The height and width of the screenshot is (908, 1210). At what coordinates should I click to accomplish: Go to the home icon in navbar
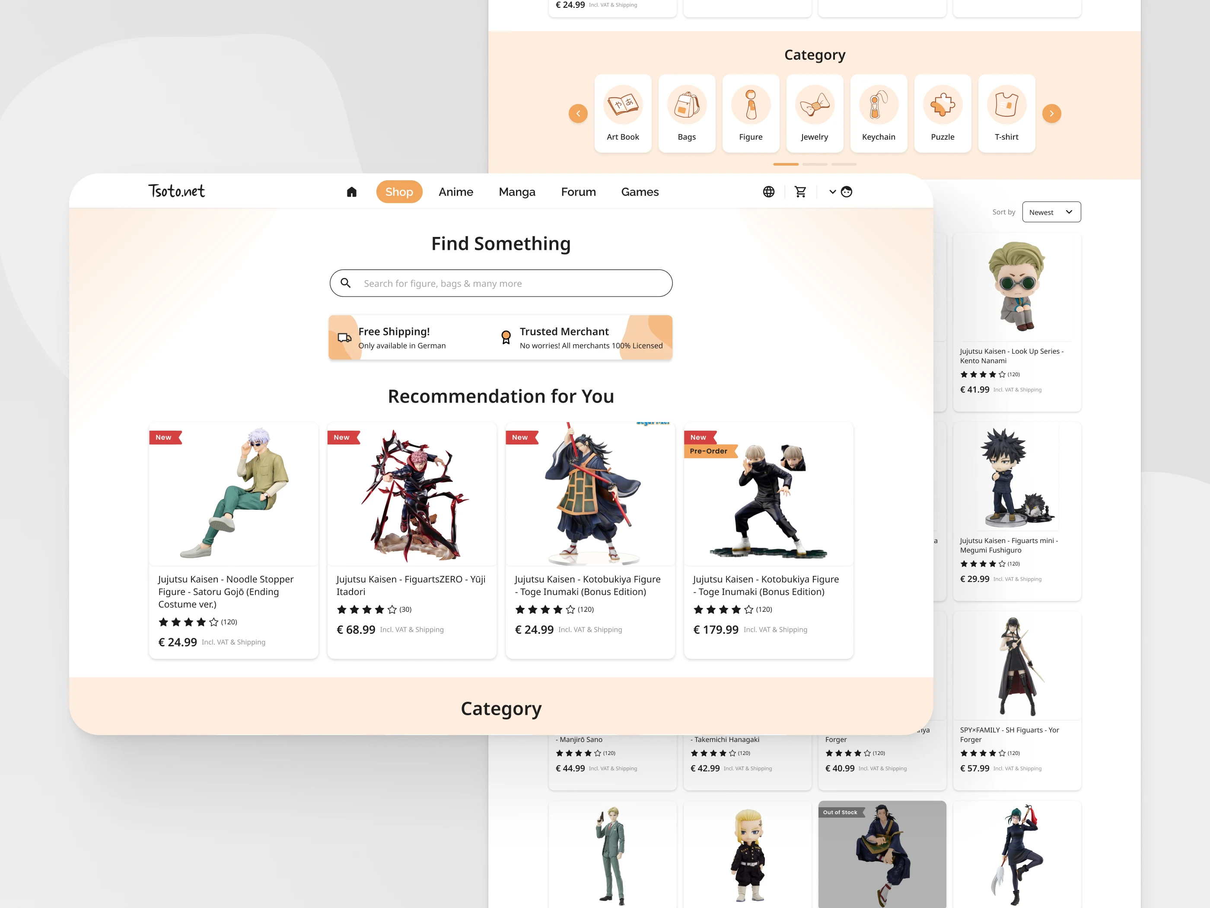coord(352,192)
